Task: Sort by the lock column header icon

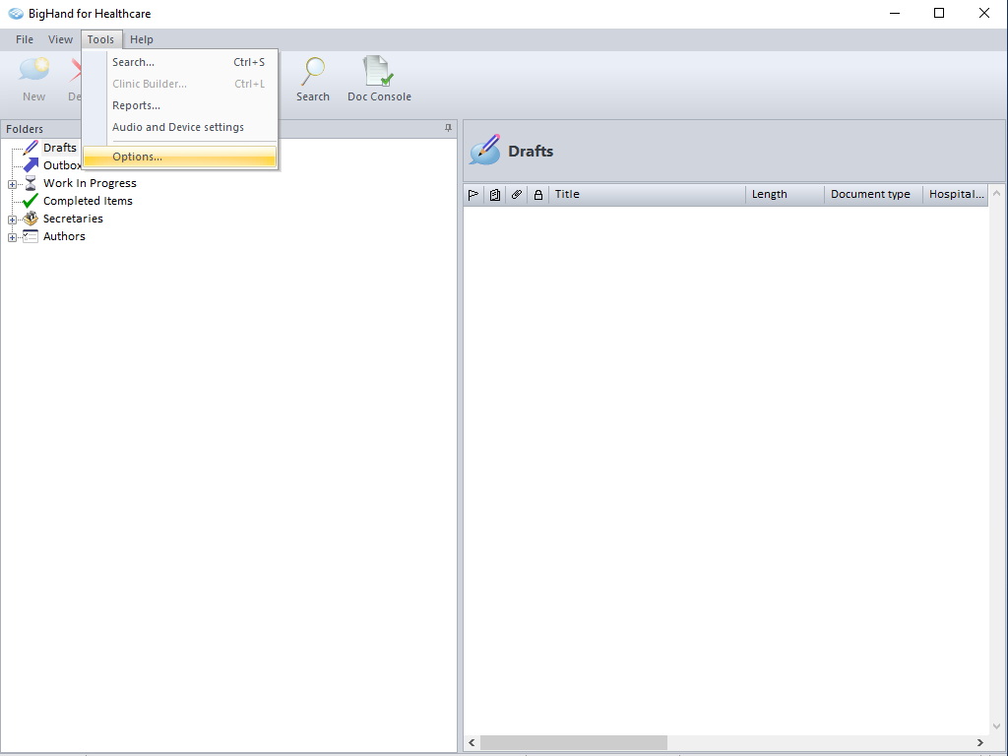Action: (x=538, y=195)
